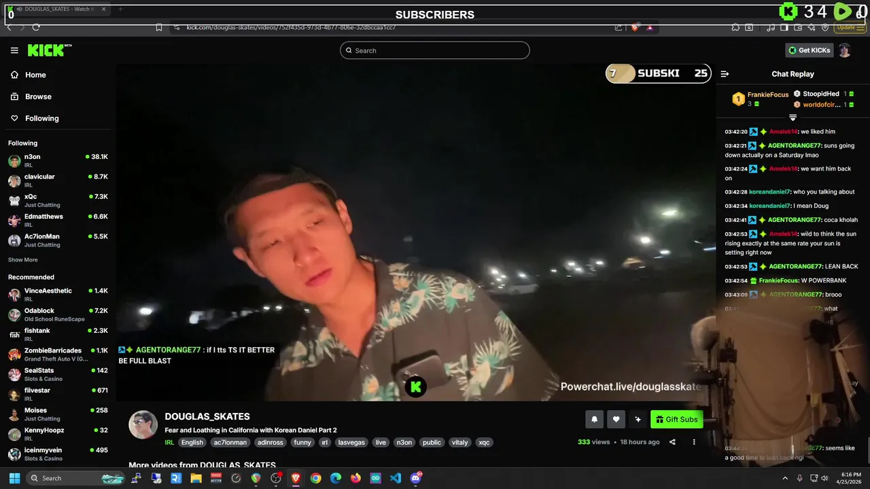The height and width of the screenshot is (489, 870).
Task: Open the Brave Rewards triangle icon
Action: point(650,27)
